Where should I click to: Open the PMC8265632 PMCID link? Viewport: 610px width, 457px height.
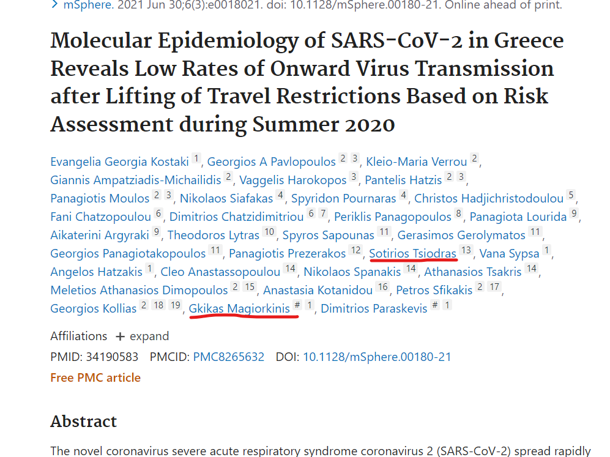(229, 357)
